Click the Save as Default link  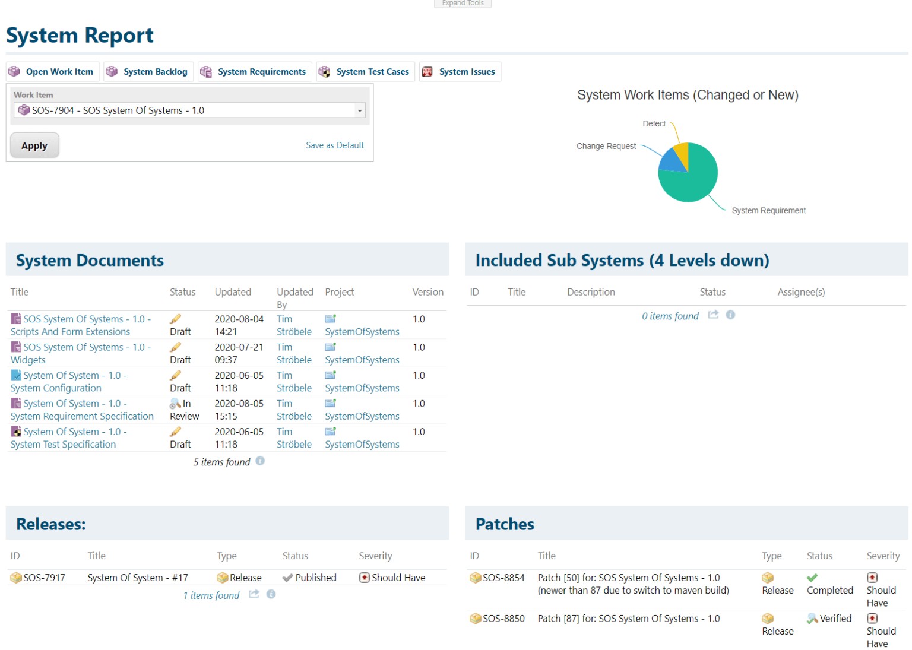click(334, 145)
